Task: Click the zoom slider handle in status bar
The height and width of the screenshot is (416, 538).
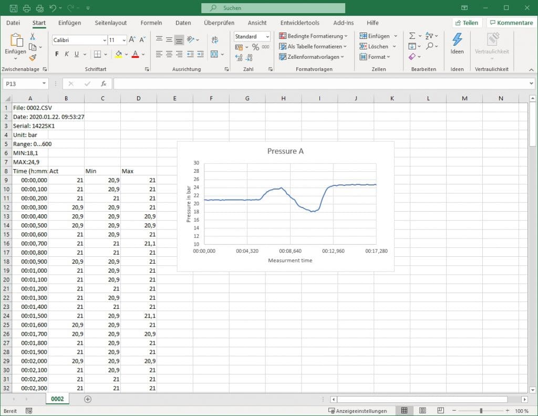Action: (x=481, y=411)
